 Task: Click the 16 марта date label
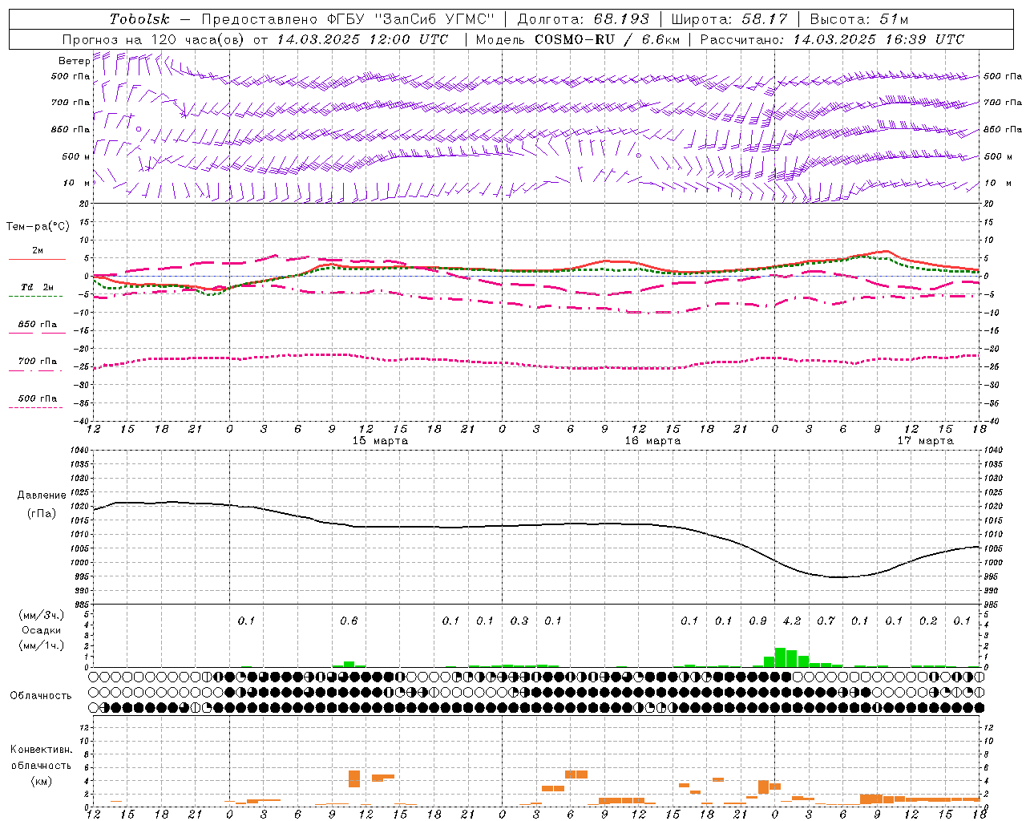pyautogui.click(x=652, y=441)
